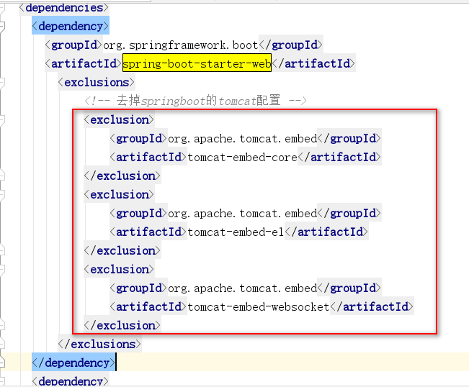
Task: Click the closing exclusions tag
Action: [x=99, y=345]
